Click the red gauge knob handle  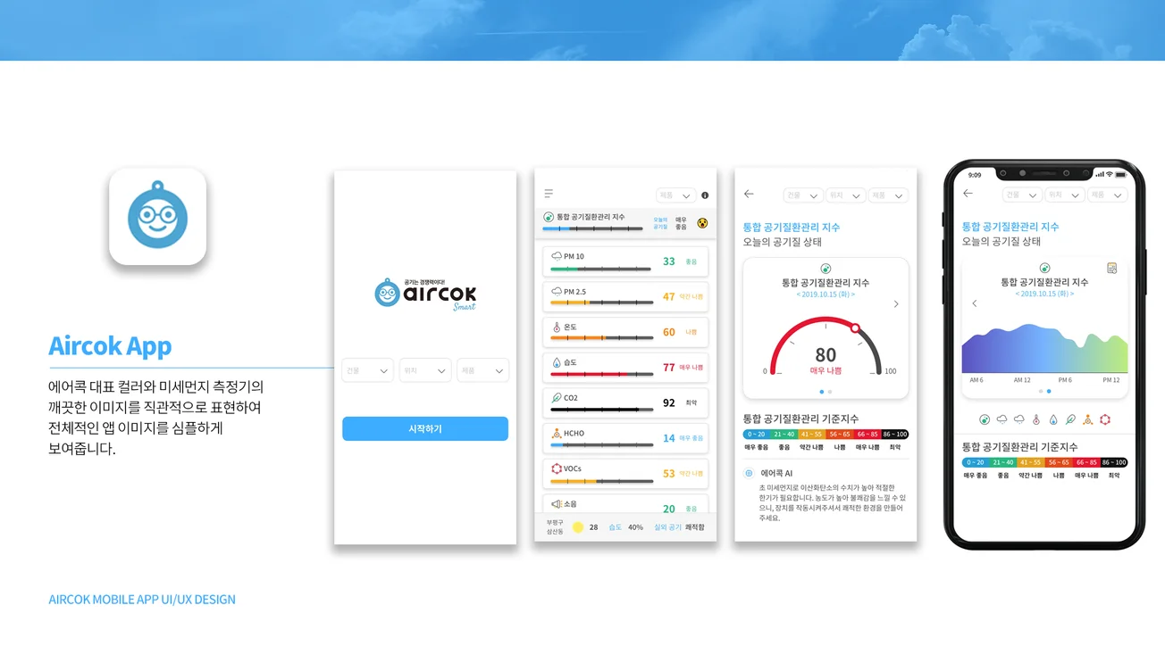tap(855, 328)
